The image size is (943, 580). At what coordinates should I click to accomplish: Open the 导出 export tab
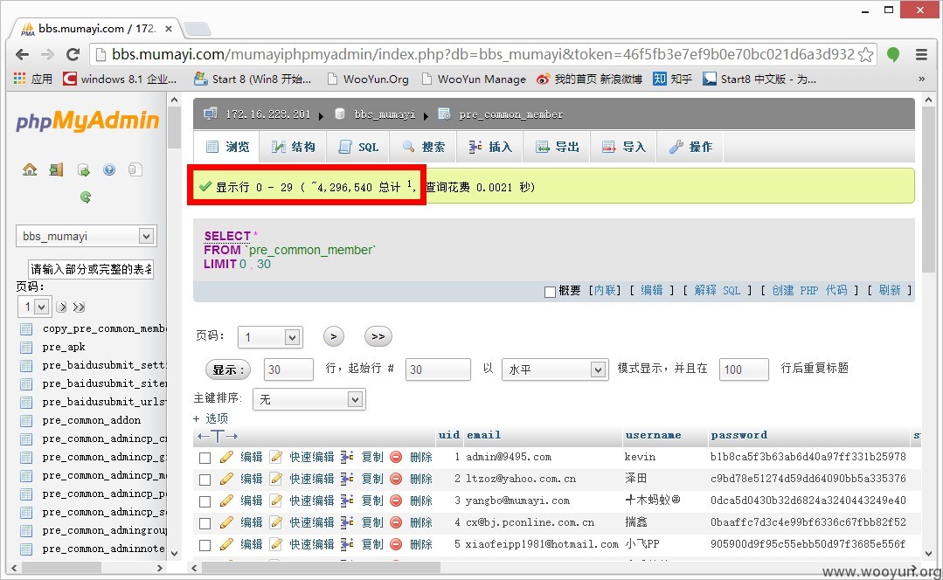click(x=557, y=147)
